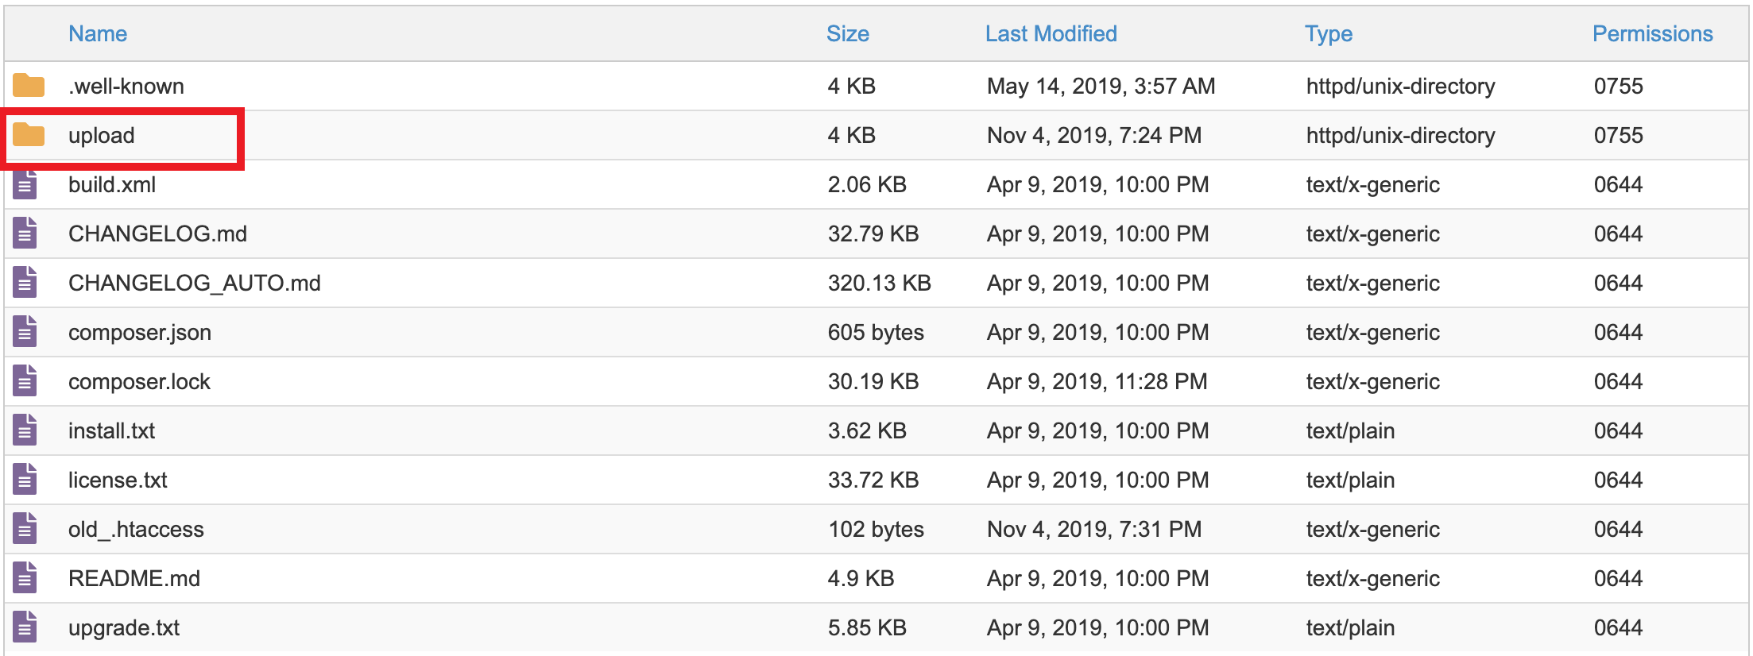Click the 0644 permissions of README.md
The image size is (1753, 656).
click(x=1618, y=578)
